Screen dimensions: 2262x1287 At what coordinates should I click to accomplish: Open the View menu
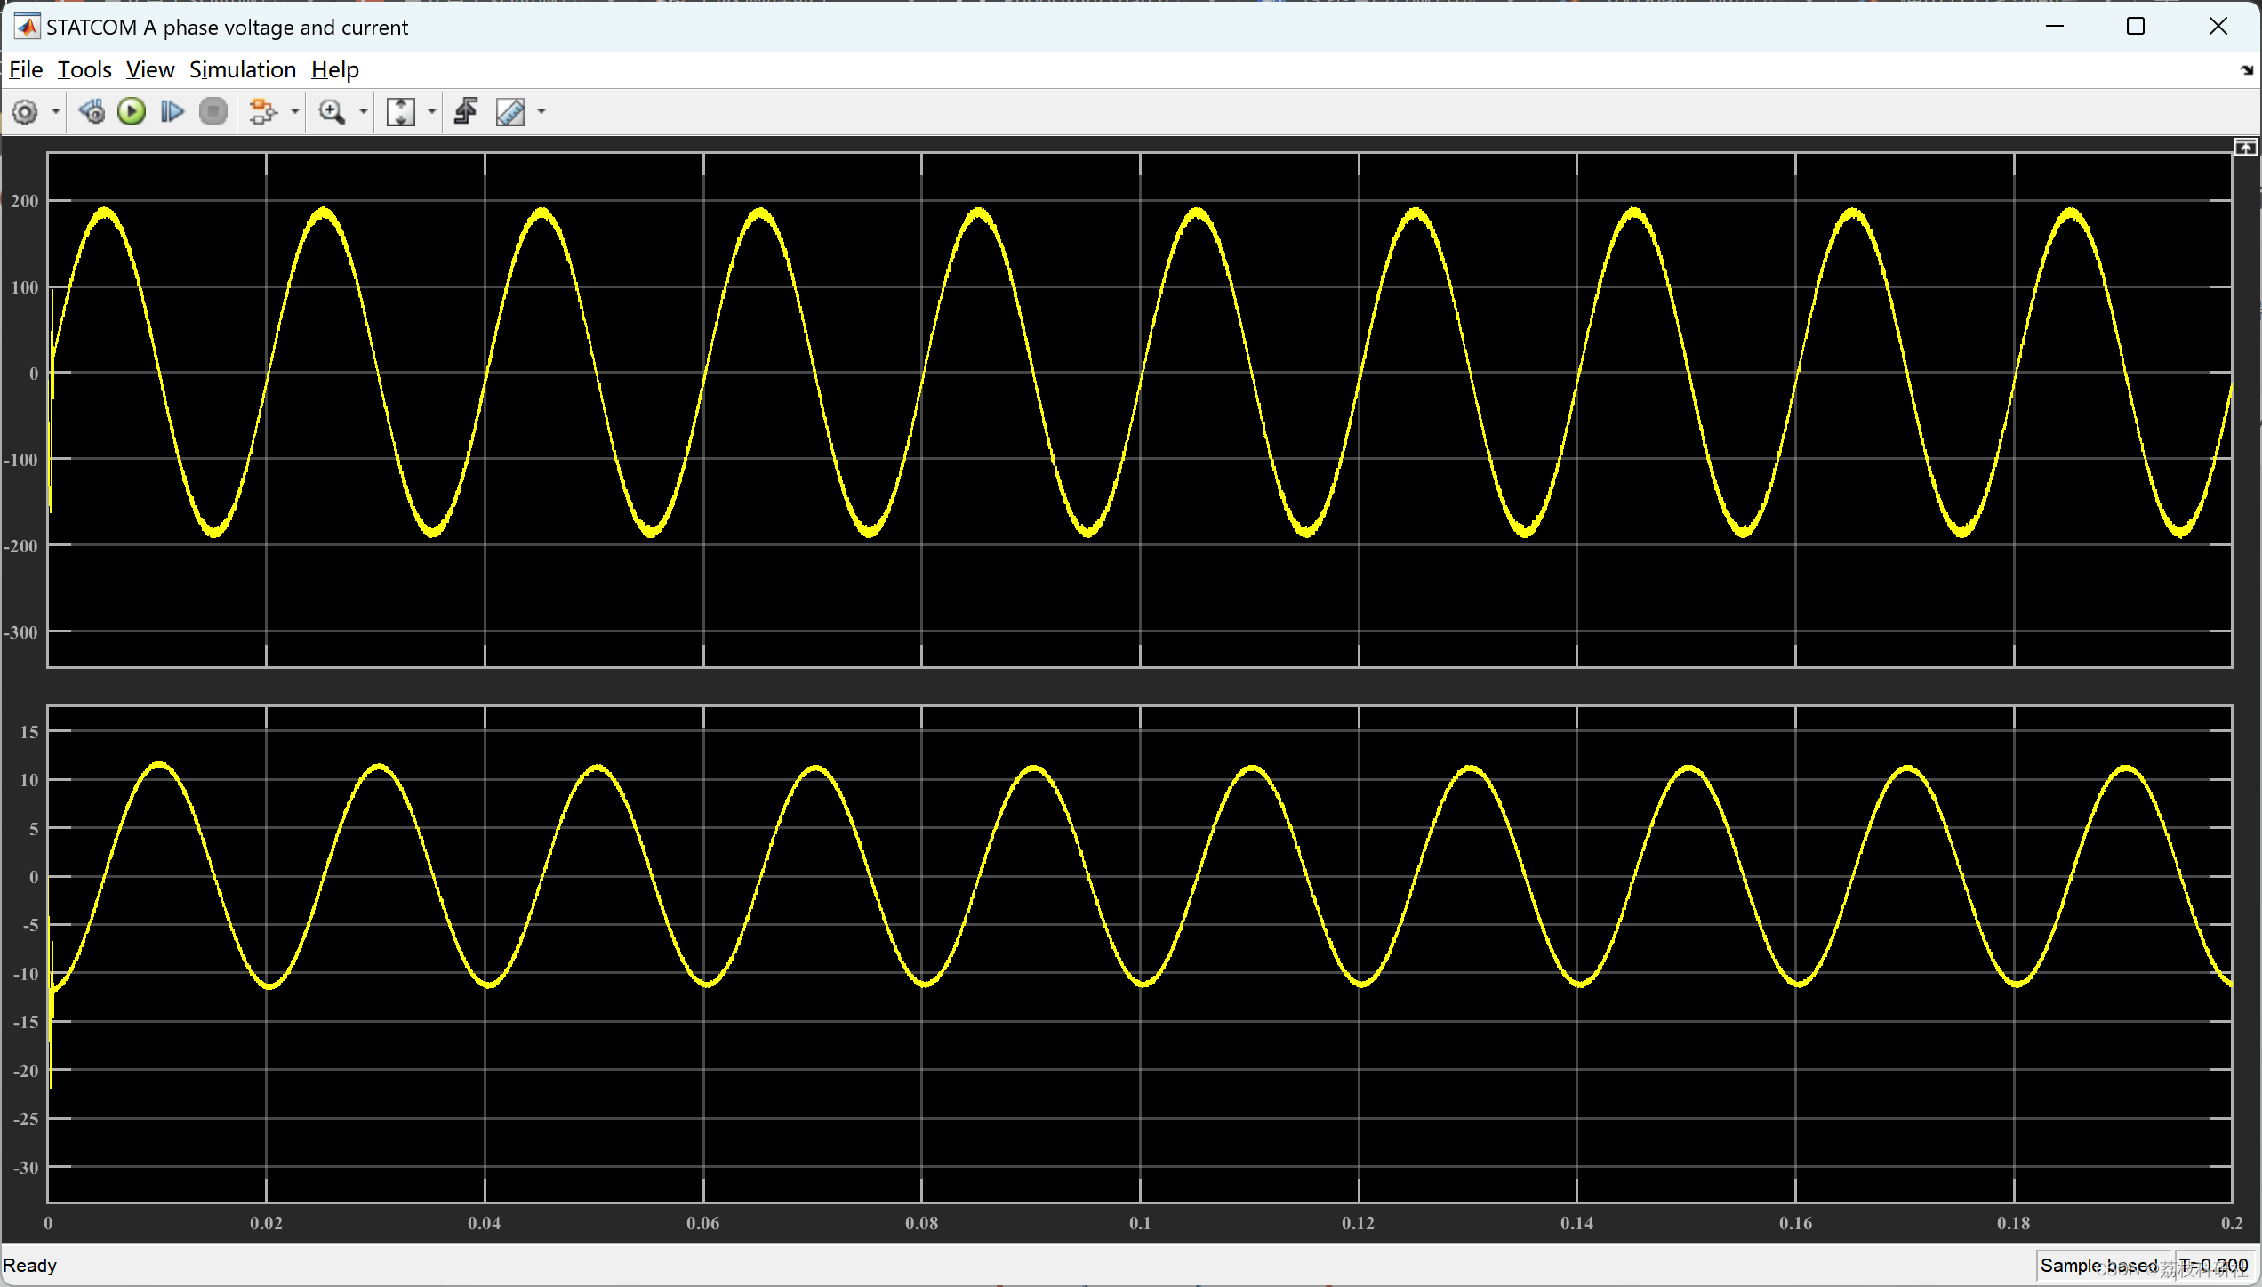click(149, 69)
